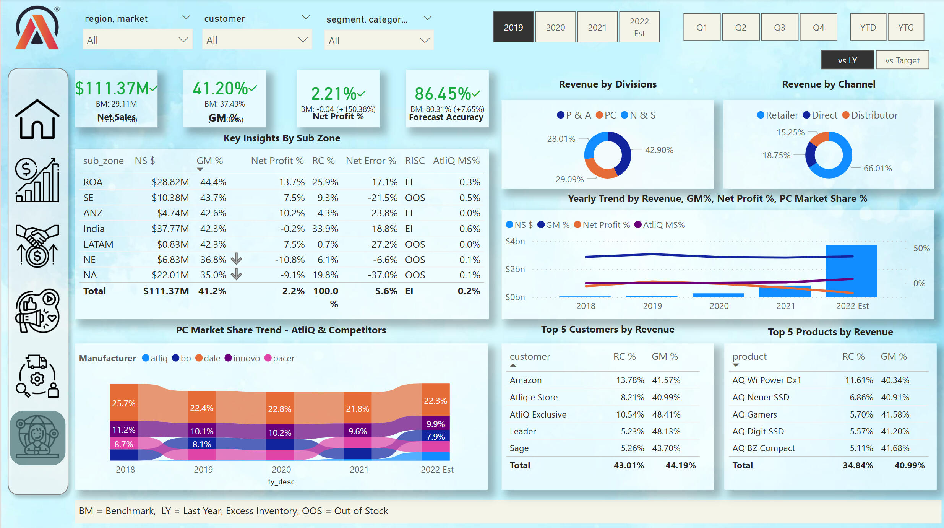The height and width of the screenshot is (528, 944).
Task: Open the segment, category All dropdown
Action: pos(378,41)
